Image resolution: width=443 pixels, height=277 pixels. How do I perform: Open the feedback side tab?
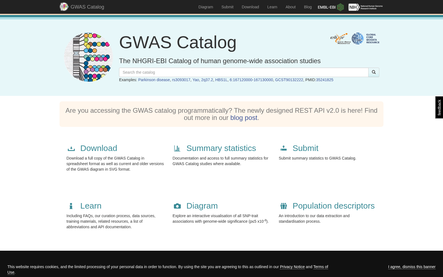pyautogui.click(x=439, y=107)
